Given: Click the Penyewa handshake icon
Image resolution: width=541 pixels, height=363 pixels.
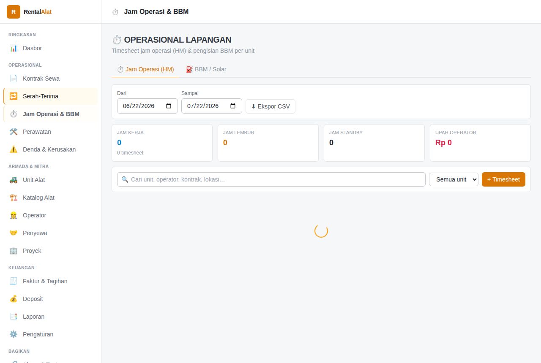Looking at the screenshot, I should coord(14,233).
